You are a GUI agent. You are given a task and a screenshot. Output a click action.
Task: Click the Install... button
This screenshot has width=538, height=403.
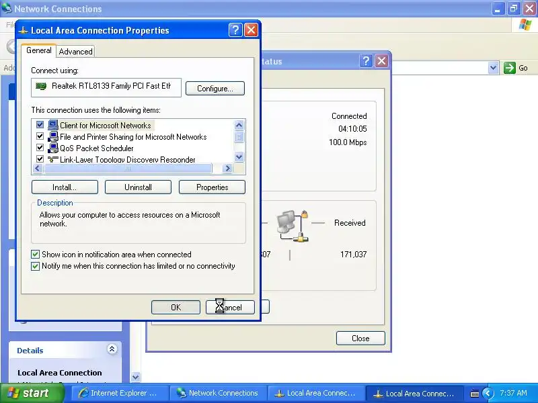point(65,187)
